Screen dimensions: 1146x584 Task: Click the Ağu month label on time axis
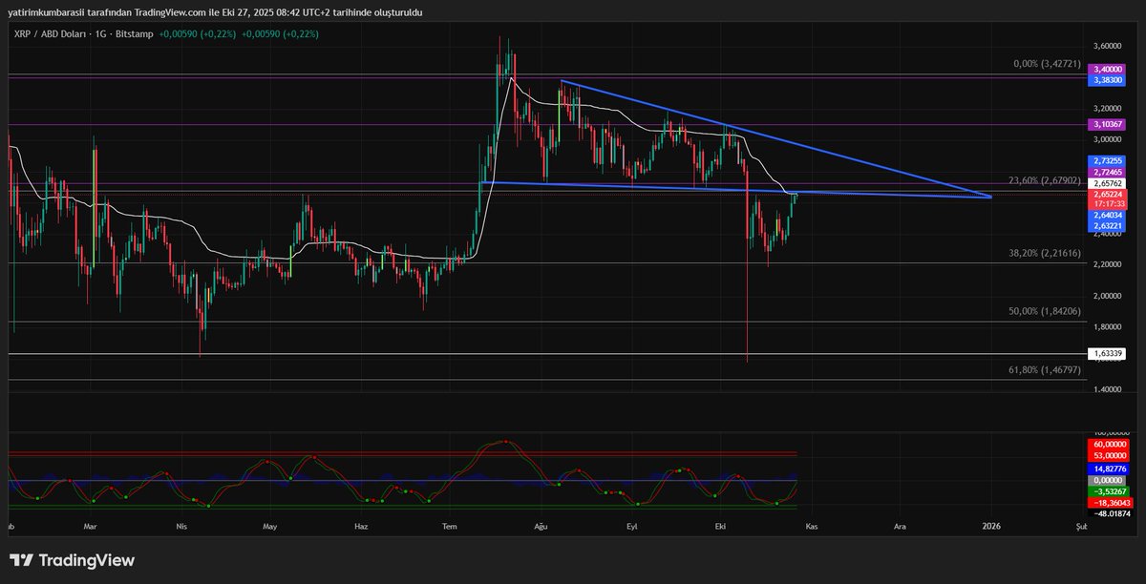[x=542, y=526]
